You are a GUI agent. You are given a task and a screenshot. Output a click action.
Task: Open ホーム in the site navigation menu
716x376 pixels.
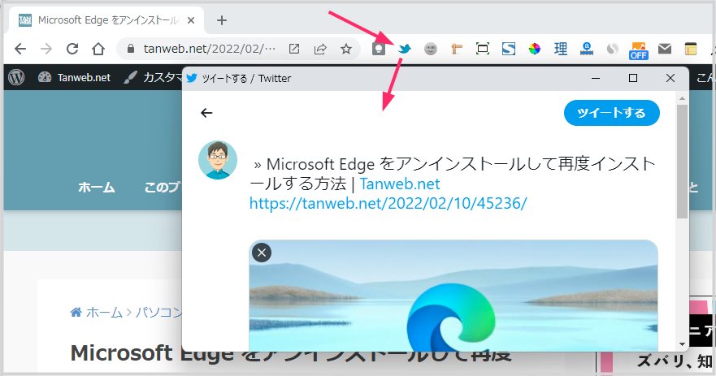[x=97, y=188]
